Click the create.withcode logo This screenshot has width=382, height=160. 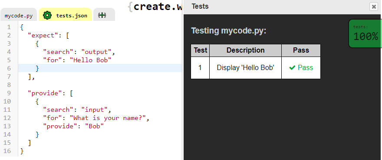pyautogui.click(x=155, y=7)
